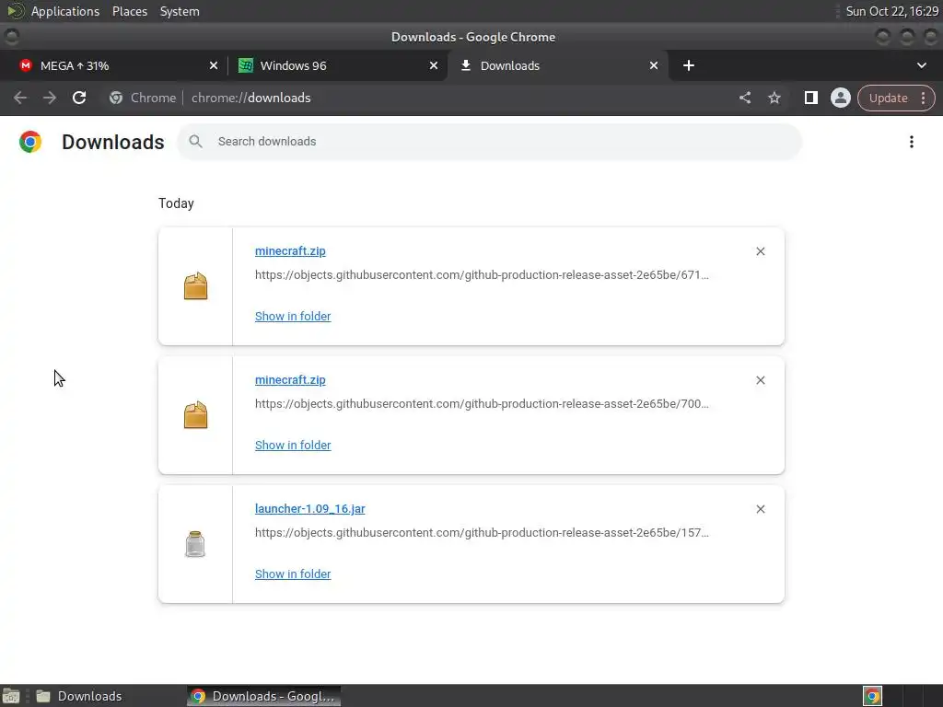Close the Windows 96 tab
943x707 pixels.
(434, 65)
